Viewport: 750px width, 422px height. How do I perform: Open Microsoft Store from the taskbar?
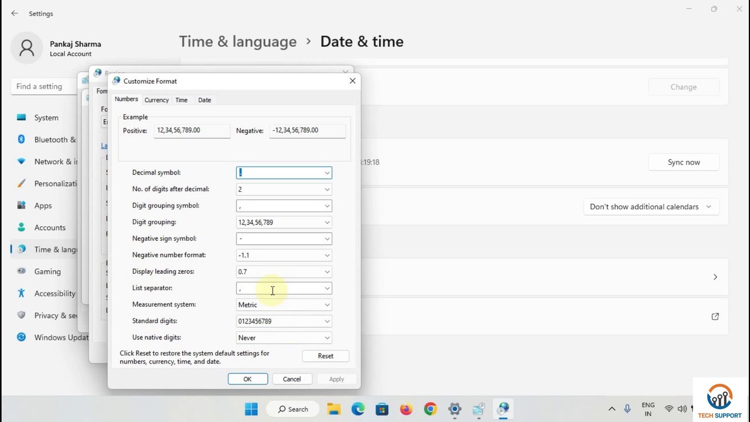coord(382,409)
